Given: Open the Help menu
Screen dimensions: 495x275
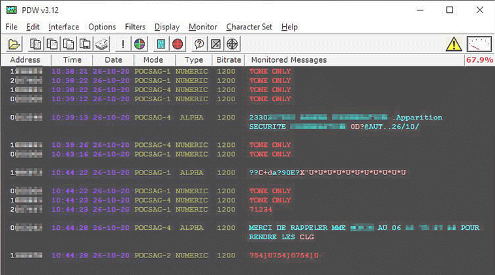Looking at the screenshot, I should [x=289, y=27].
